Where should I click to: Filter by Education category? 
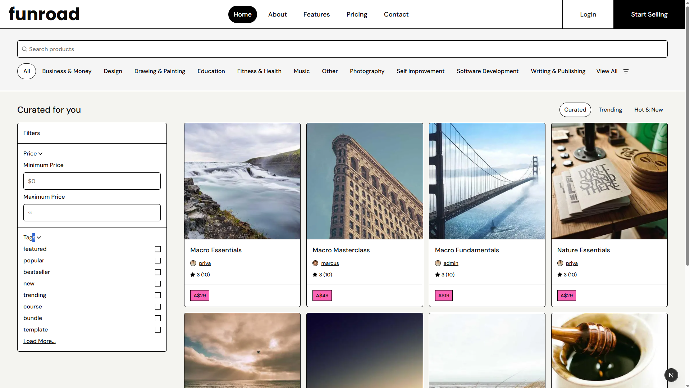point(211,71)
